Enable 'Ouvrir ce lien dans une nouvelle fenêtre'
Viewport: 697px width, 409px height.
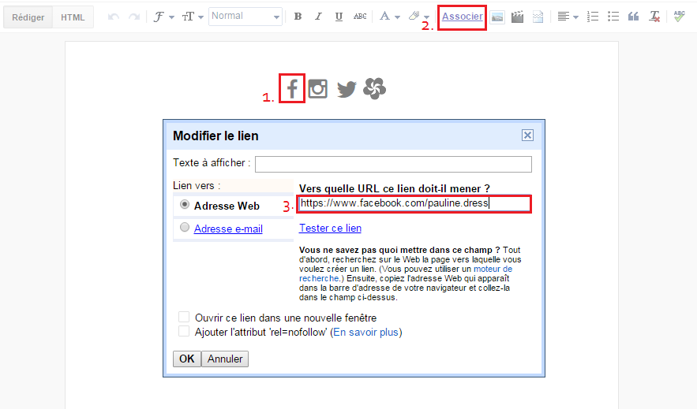click(184, 317)
